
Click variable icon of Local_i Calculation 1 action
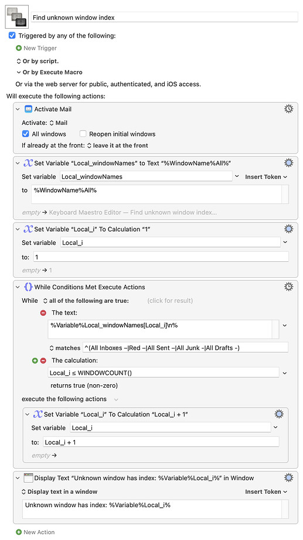coord(28,229)
